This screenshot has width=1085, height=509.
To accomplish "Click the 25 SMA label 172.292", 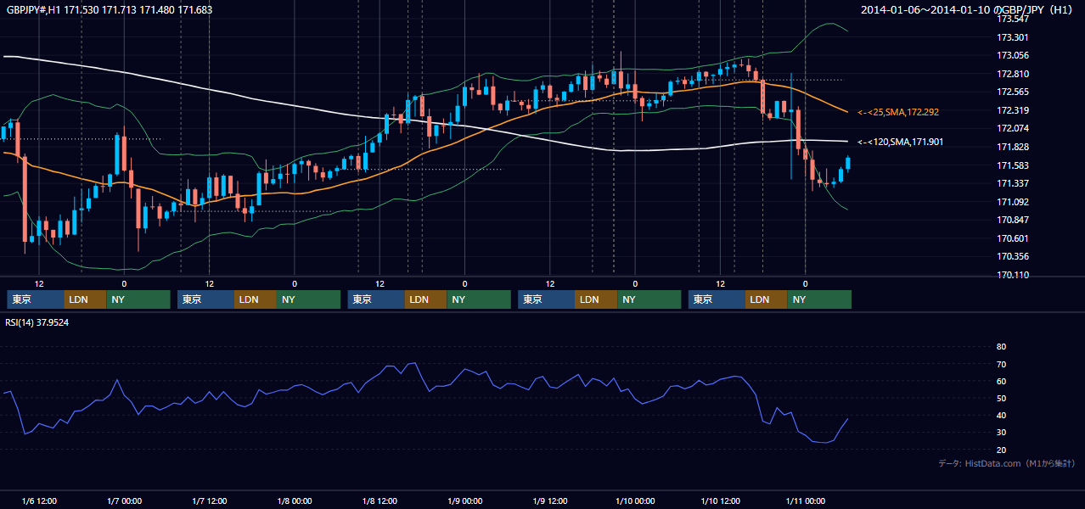I will pyautogui.click(x=897, y=112).
